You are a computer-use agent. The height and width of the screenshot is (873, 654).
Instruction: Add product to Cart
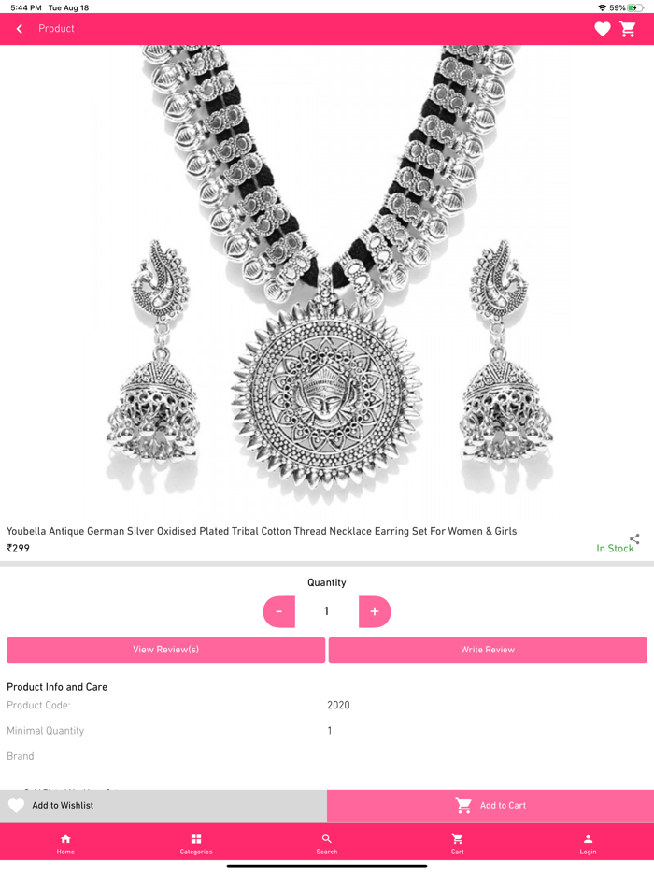(490, 805)
